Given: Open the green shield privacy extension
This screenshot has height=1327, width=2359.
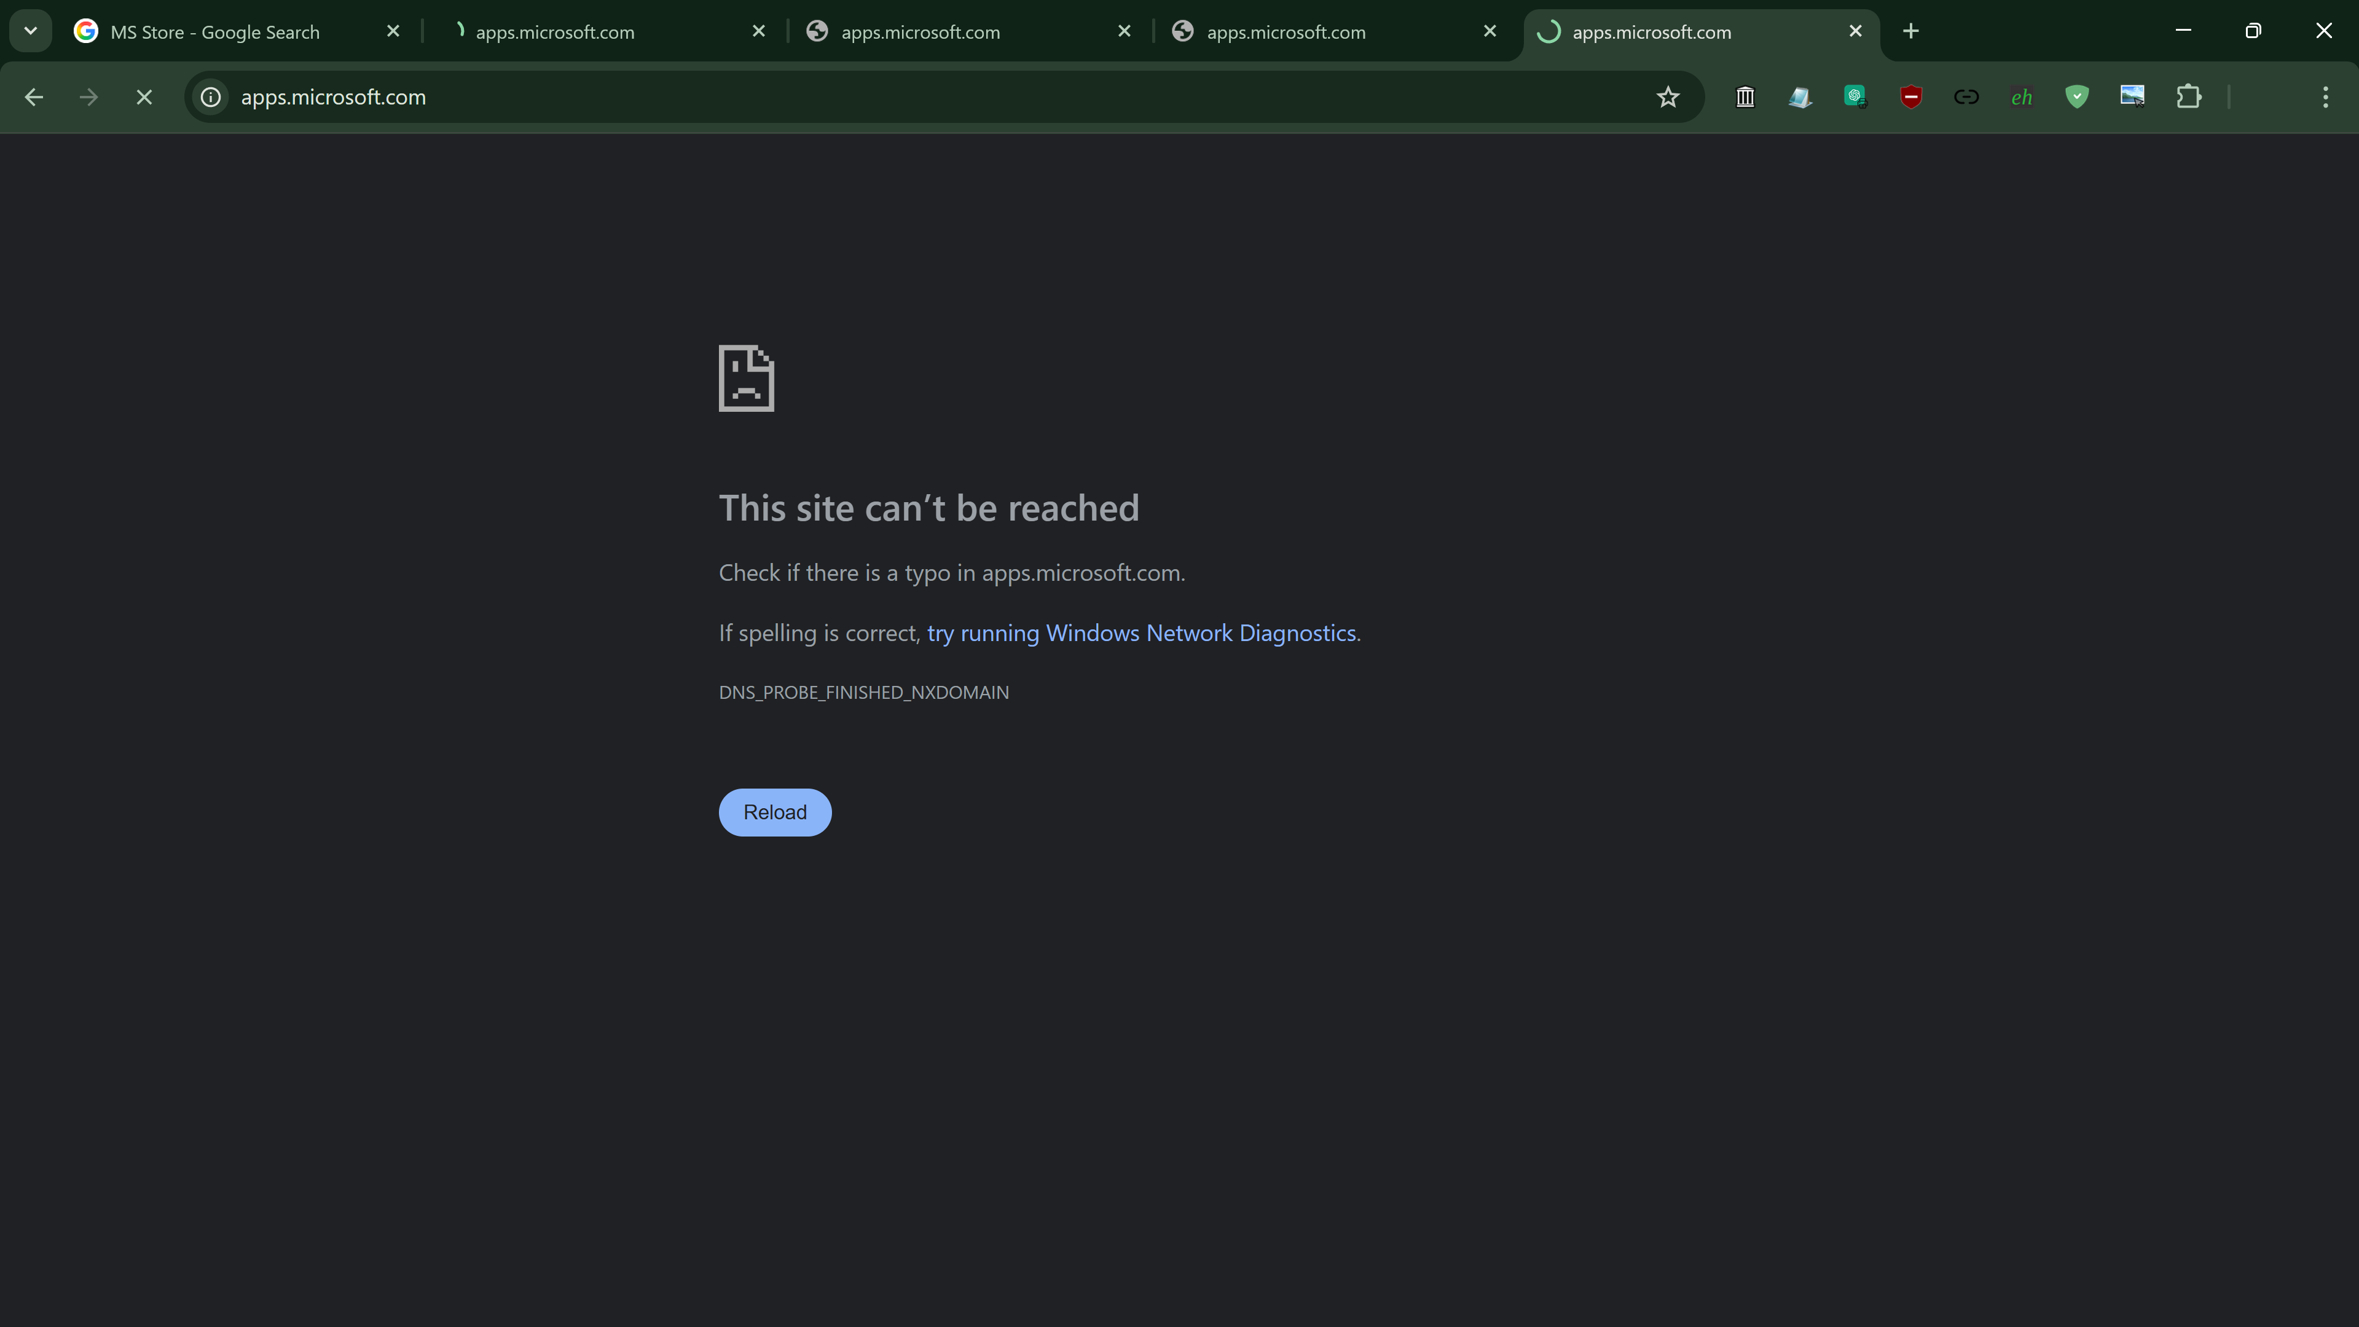Looking at the screenshot, I should point(2076,97).
